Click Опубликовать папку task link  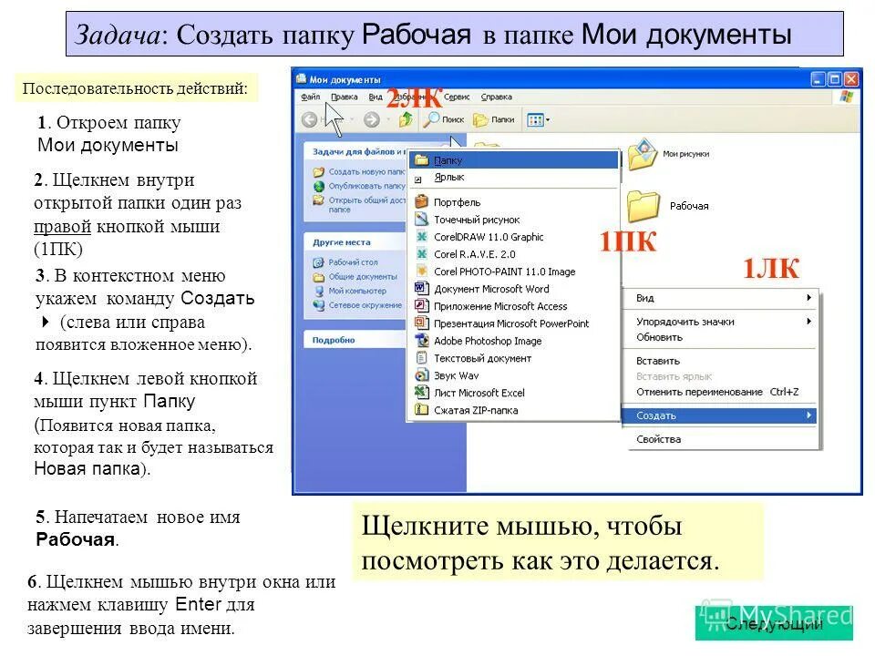pos(366,186)
